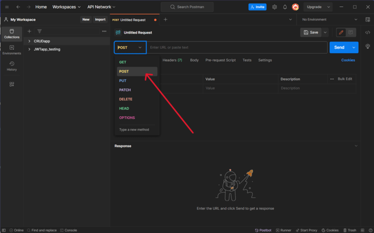The width and height of the screenshot is (374, 233).
Task: Open settings gear icon
Action: click(x=274, y=7)
